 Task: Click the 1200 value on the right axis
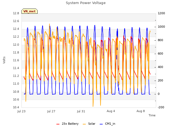(x=161, y=13)
